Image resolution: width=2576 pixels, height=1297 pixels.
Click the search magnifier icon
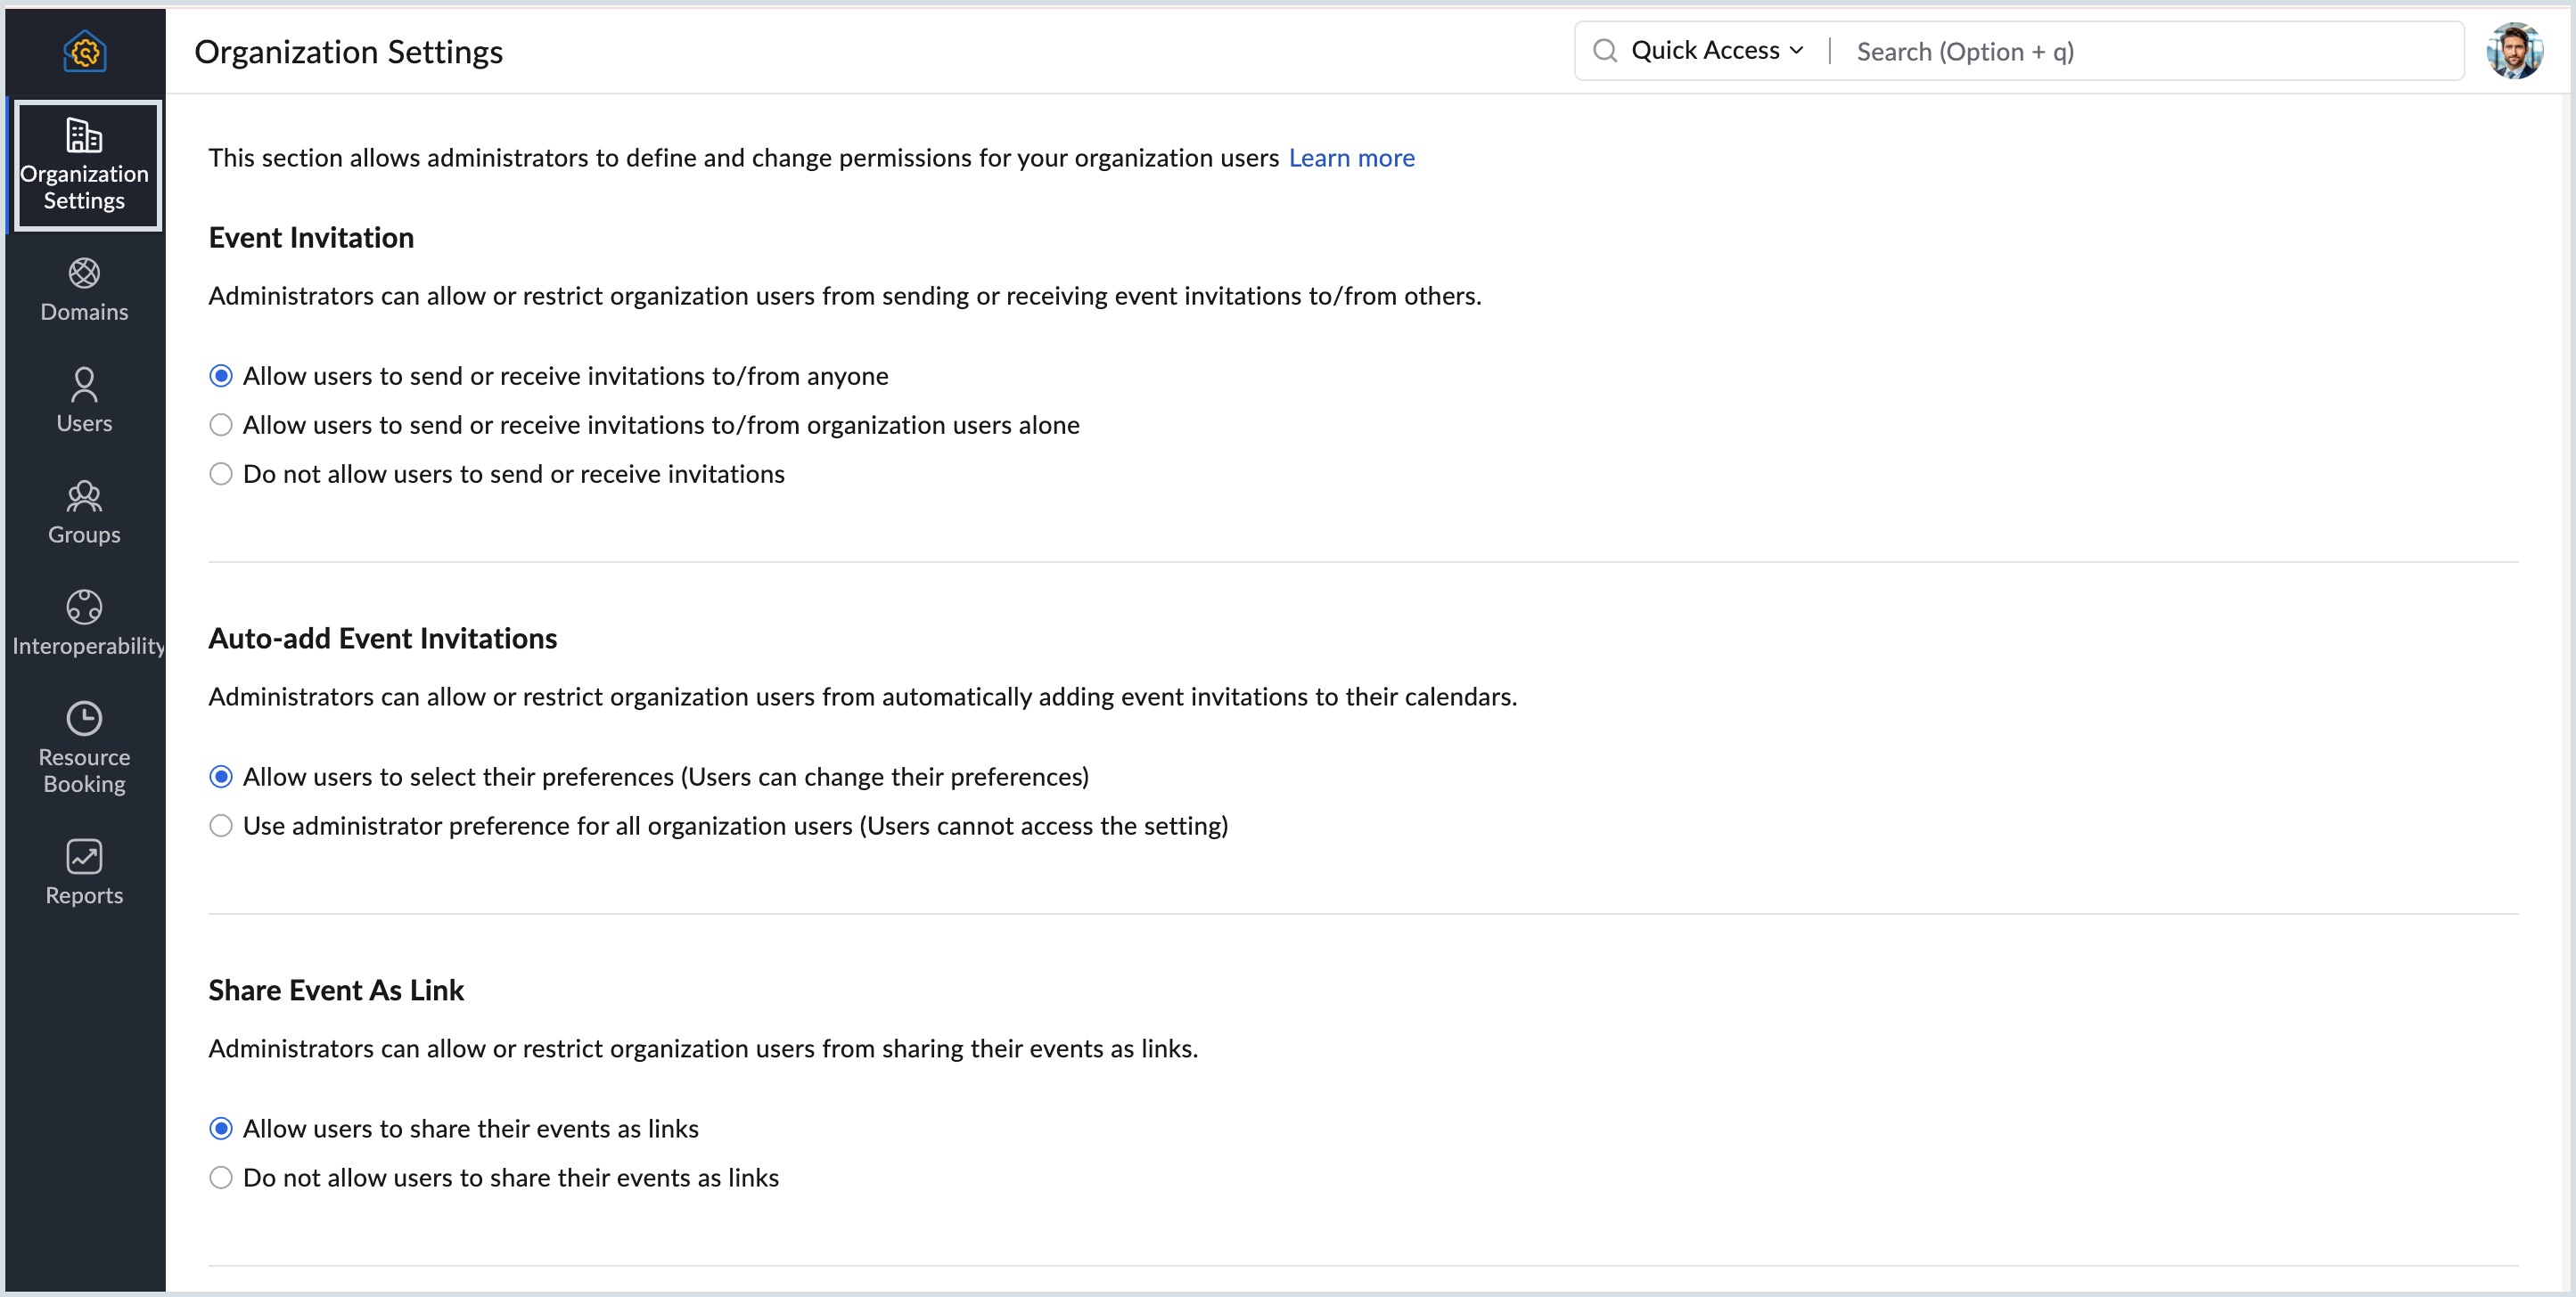(1606, 50)
